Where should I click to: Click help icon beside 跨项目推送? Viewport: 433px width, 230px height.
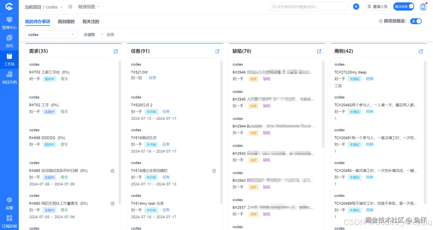[x=380, y=21]
